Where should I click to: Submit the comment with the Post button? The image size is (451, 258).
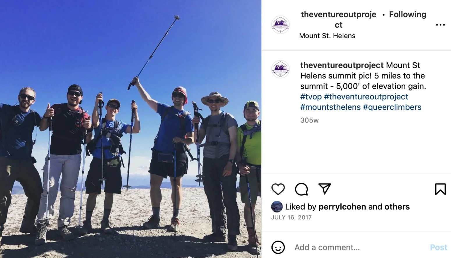438,247
